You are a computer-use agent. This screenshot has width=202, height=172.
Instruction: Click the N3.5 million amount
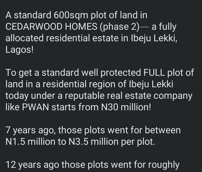[93, 142]
